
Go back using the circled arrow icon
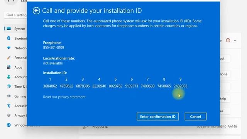(36, 11)
